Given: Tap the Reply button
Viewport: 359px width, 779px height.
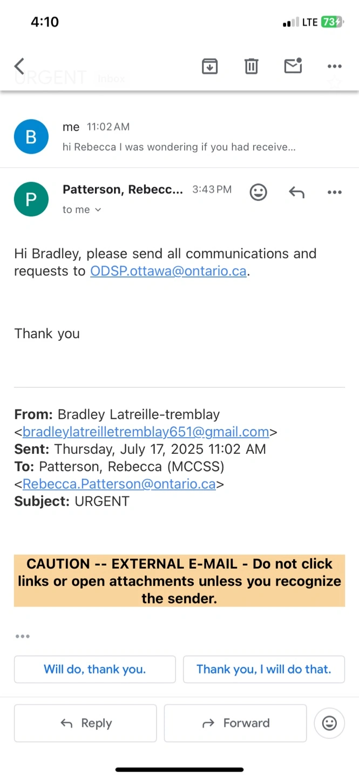Looking at the screenshot, I should click(85, 723).
